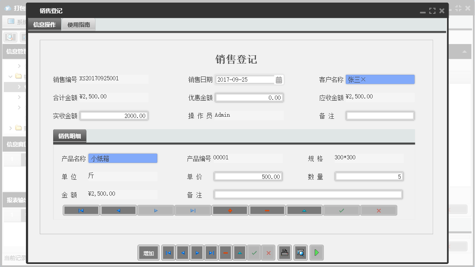
Task: Click the Print icon in the bottom toolbar
Action: click(284, 253)
